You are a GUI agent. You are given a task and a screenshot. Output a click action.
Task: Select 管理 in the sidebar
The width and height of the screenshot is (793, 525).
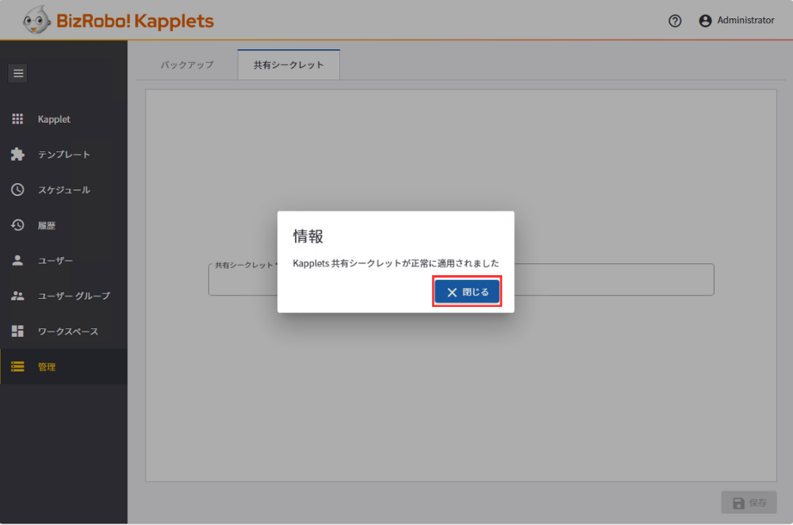63,366
